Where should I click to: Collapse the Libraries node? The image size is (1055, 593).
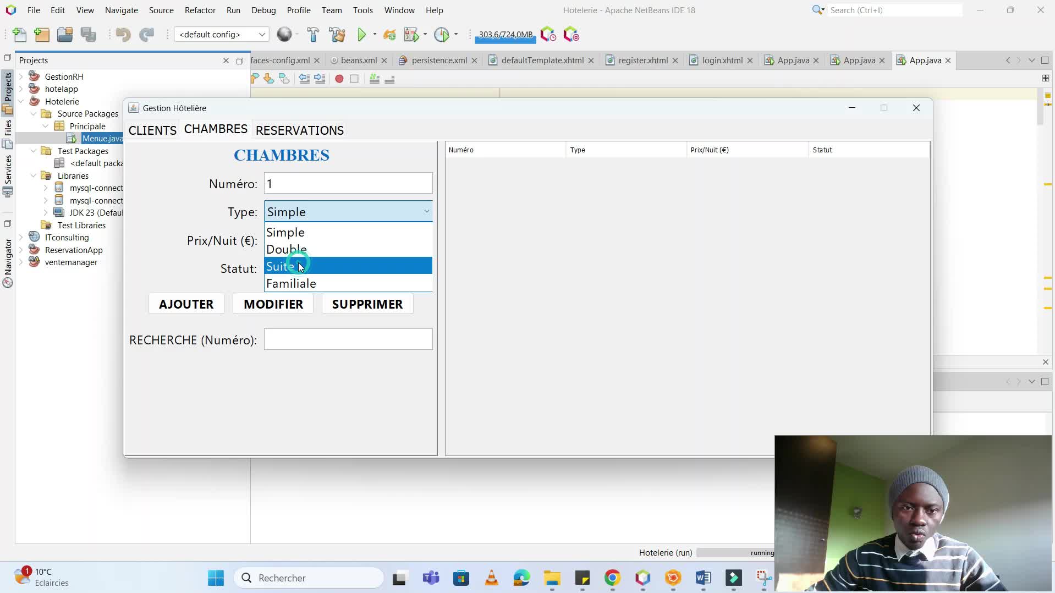[x=34, y=175]
